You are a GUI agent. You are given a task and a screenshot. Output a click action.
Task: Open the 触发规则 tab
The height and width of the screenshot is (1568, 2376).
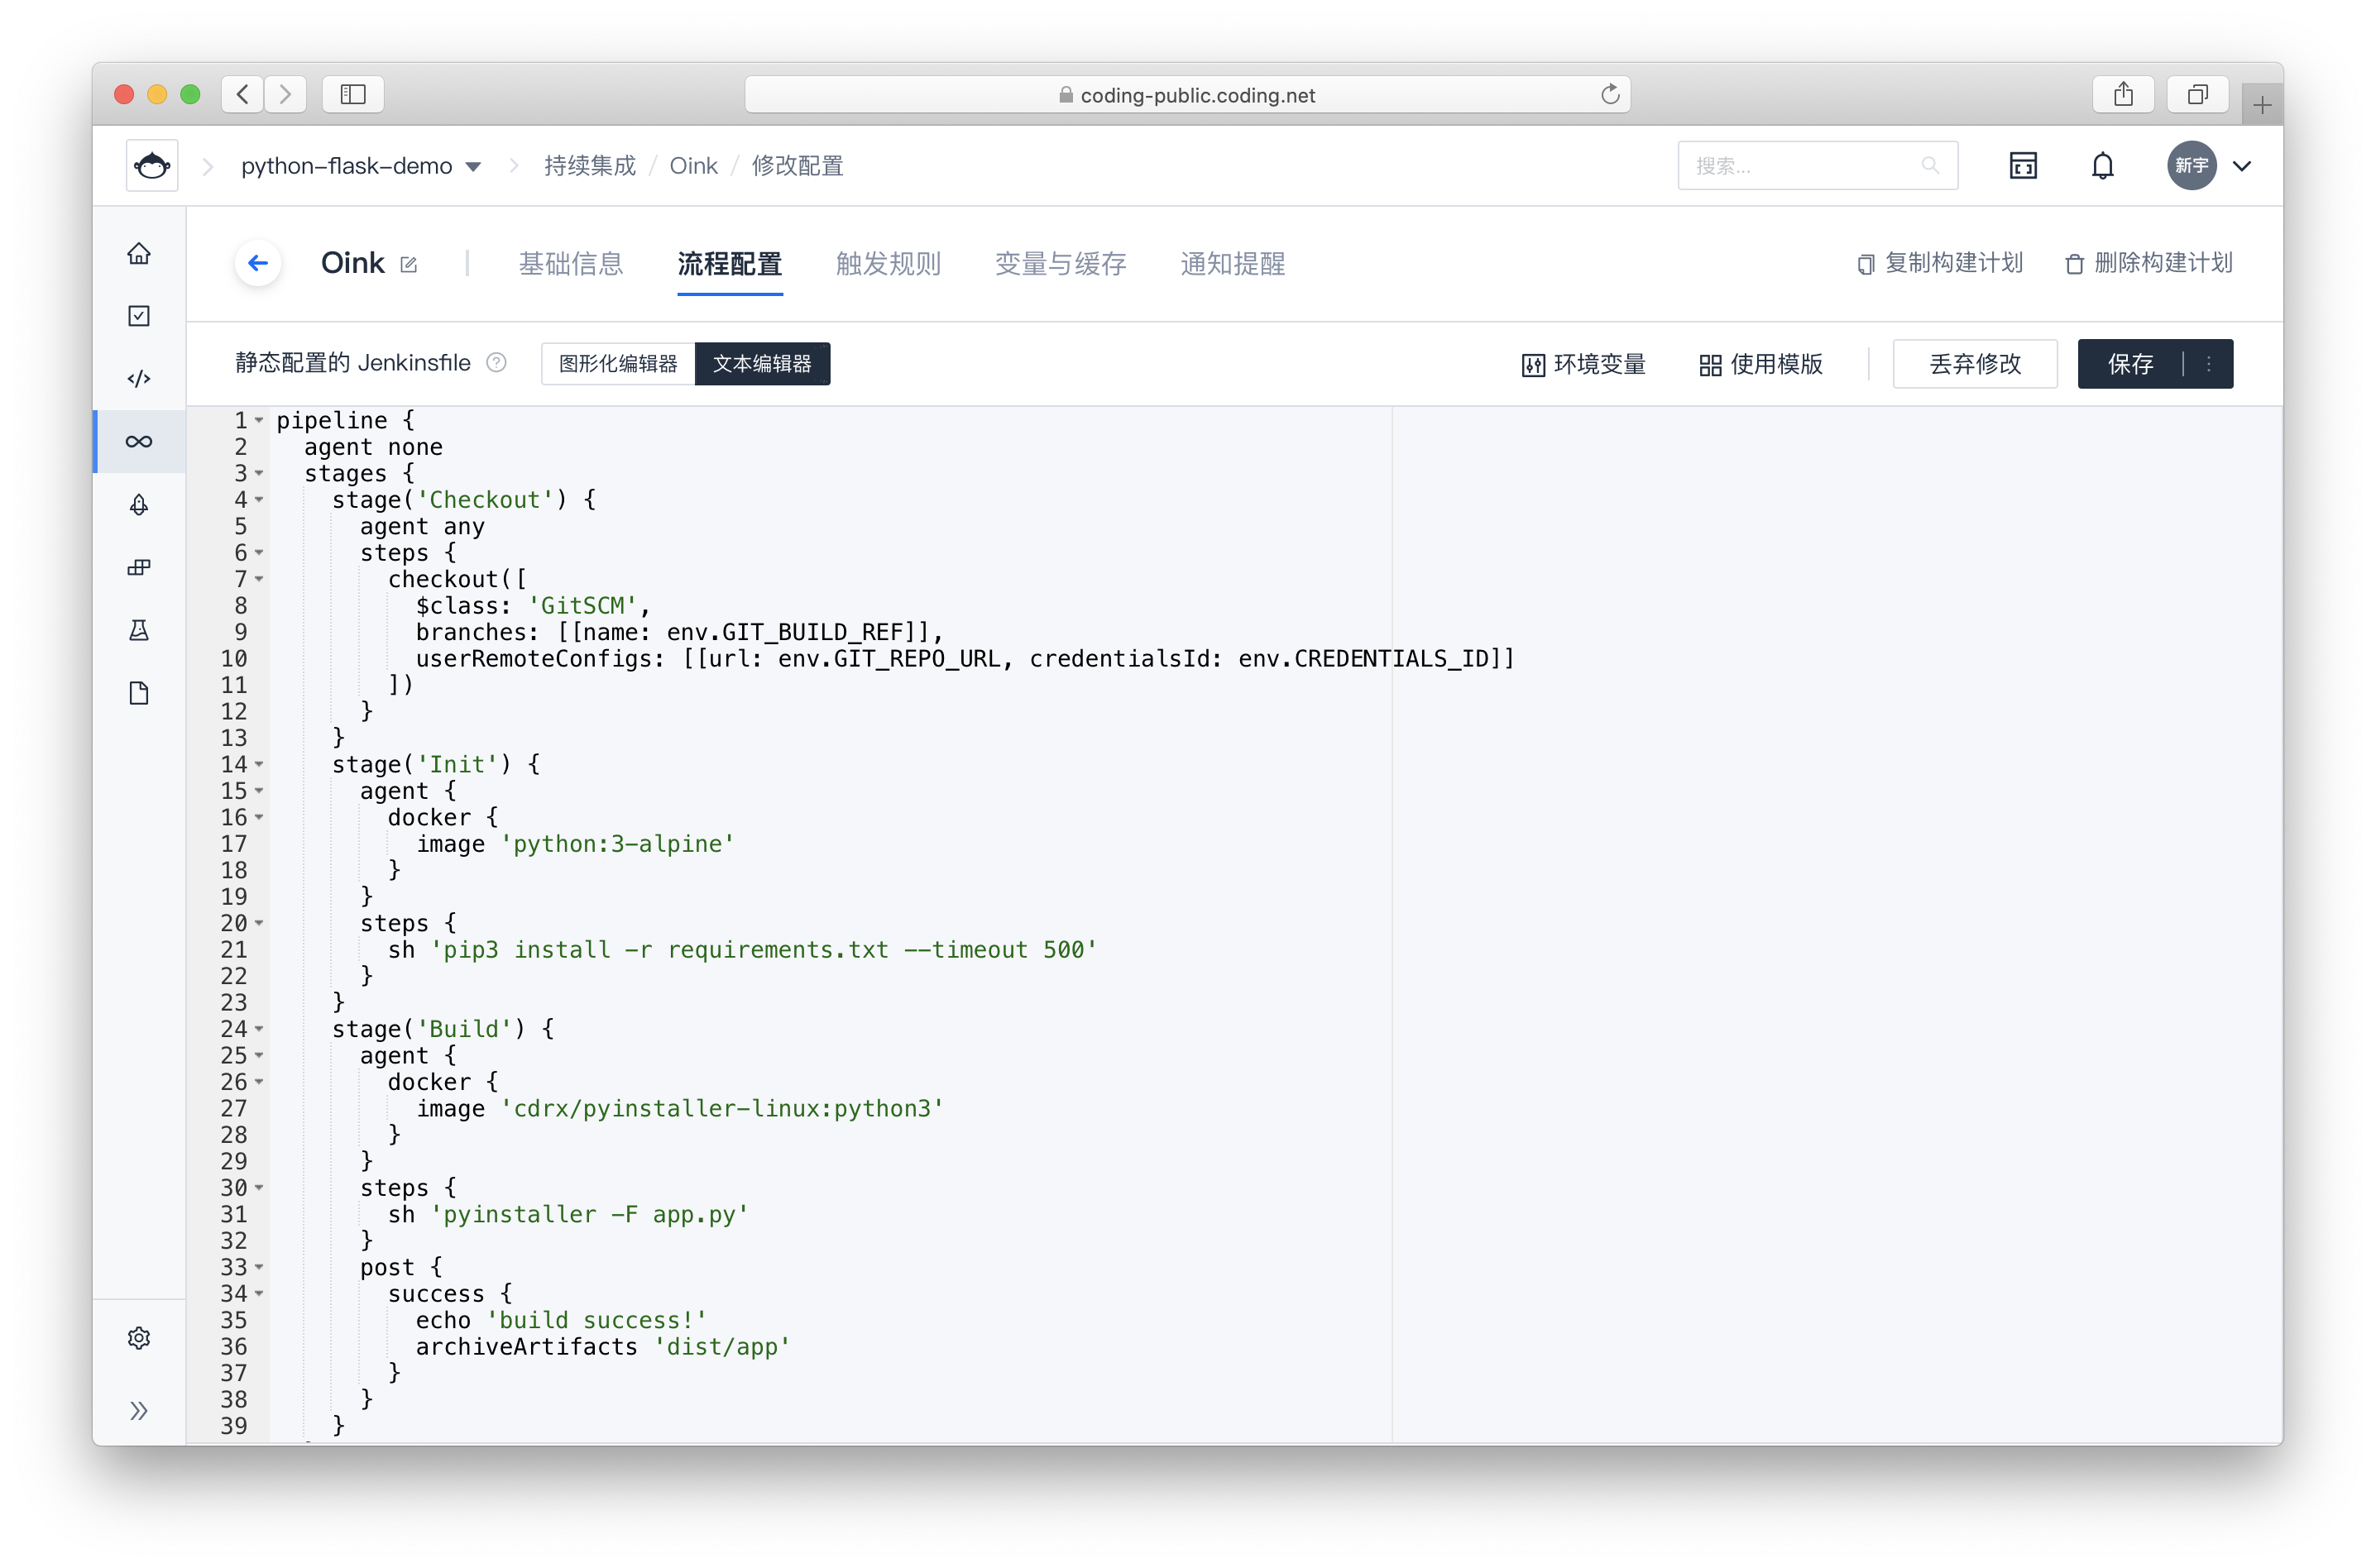[889, 264]
